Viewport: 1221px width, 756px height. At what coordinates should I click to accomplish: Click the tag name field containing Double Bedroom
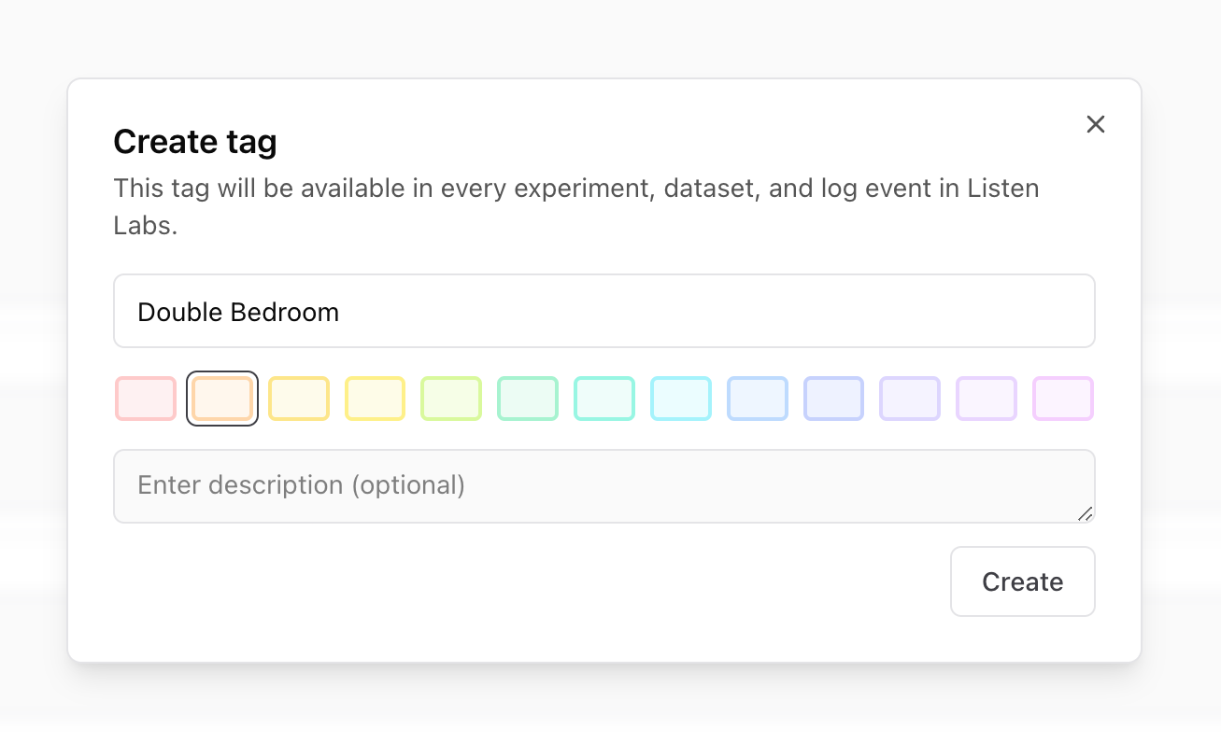tap(603, 312)
